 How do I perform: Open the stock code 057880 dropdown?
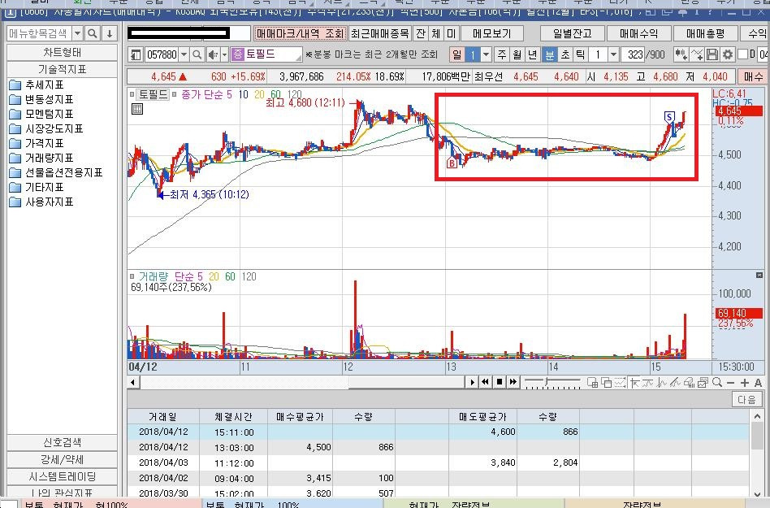pyautogui.click(x=184, y=54)
